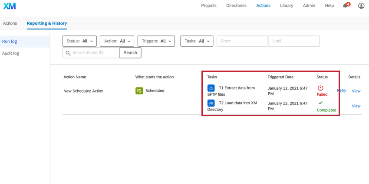Click the T1 Extract data upload icon
This screenshot has width=369, height=184.
pyautogui.click(x=211, y=88)
